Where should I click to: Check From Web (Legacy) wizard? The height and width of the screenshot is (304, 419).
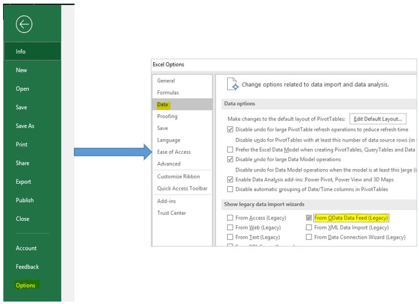click(230, 227)
